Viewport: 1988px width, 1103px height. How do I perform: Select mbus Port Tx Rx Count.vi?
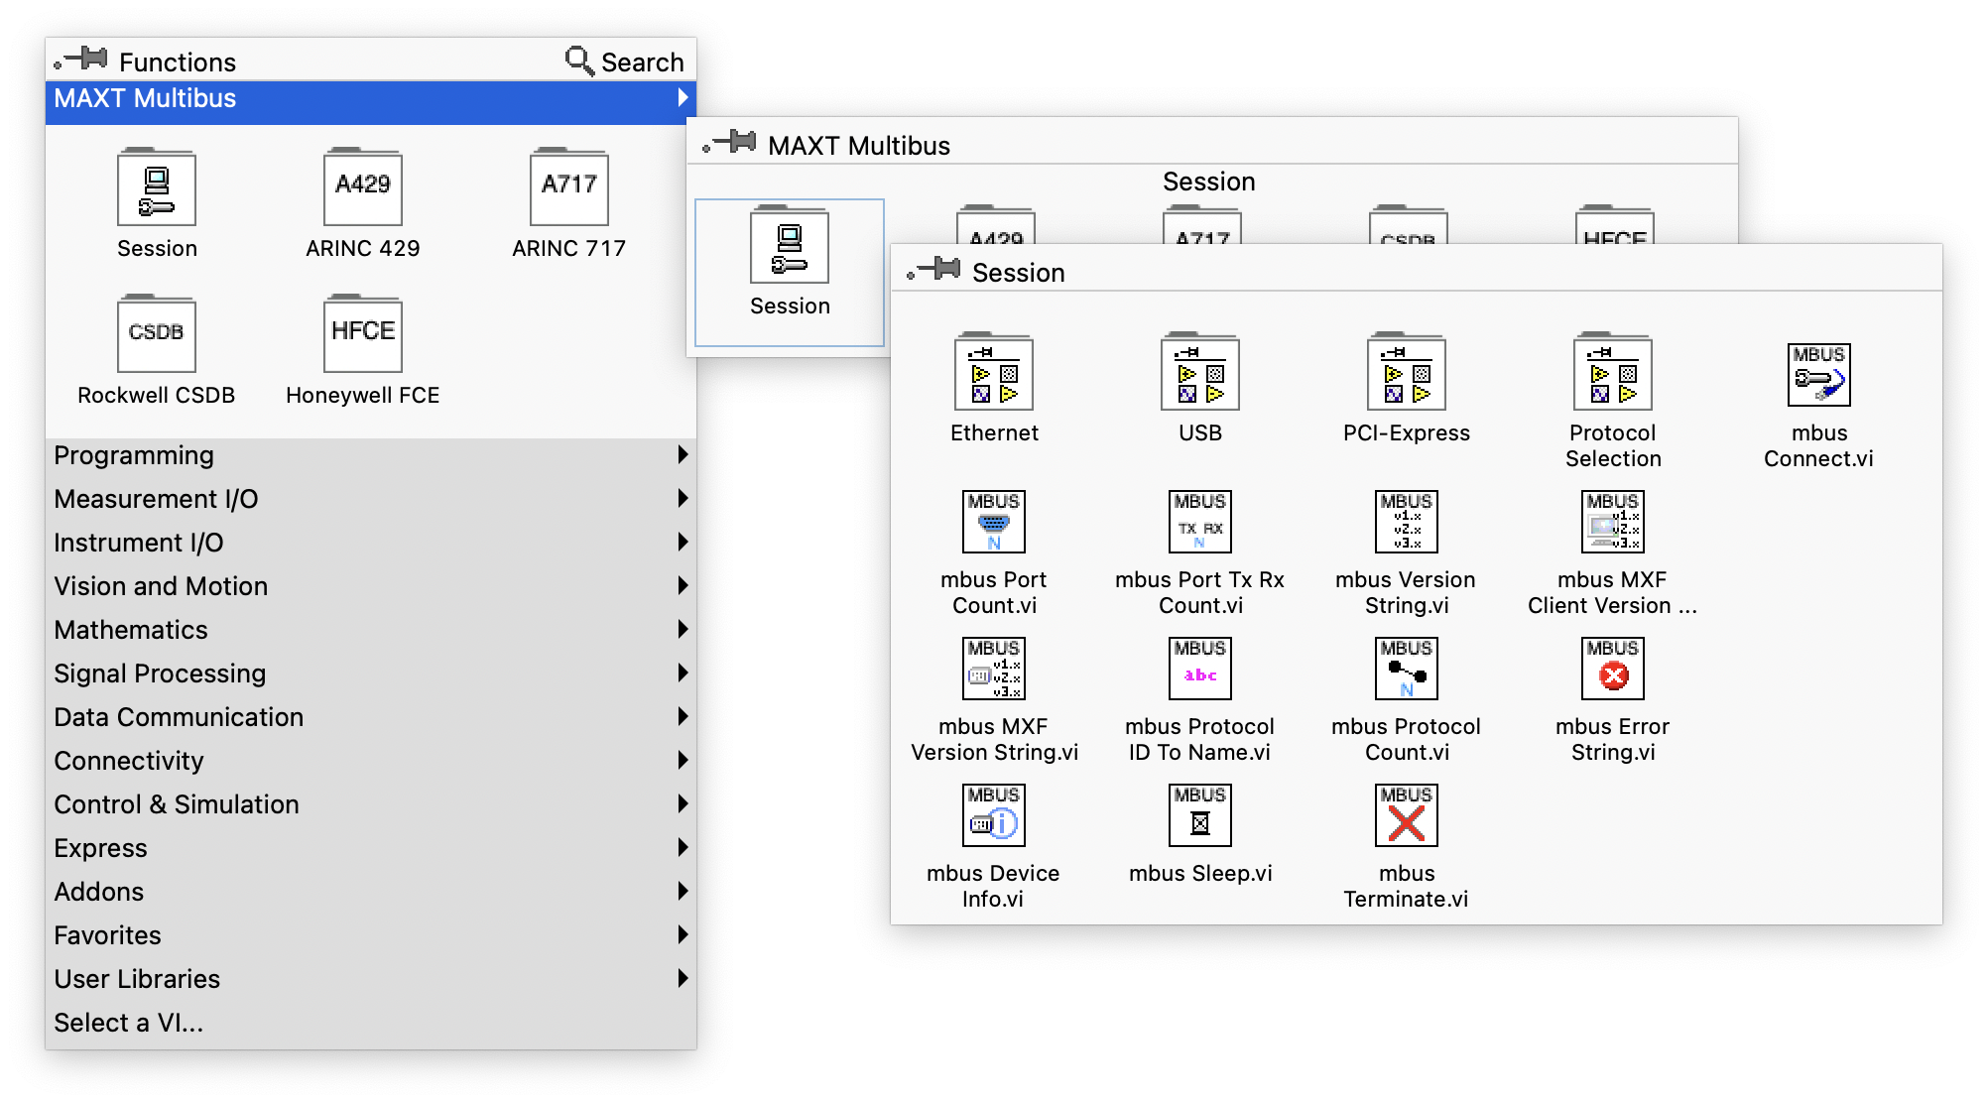(1200, 522)
